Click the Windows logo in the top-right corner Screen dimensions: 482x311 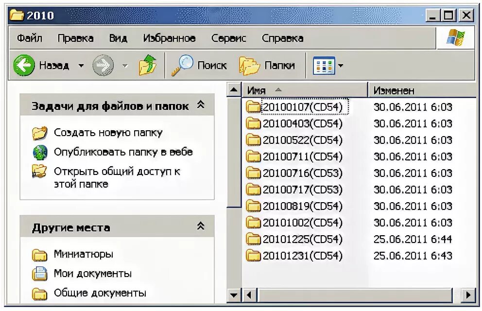point(456,38)
